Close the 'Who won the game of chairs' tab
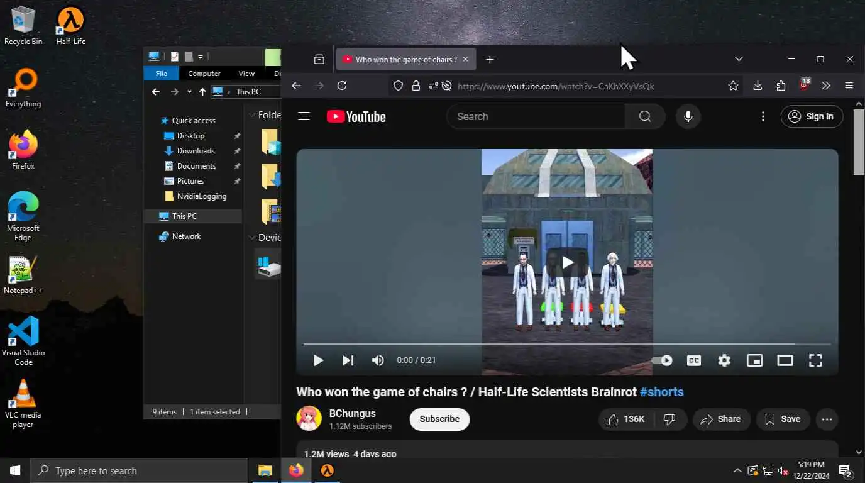865x483 pixels. 465,59
